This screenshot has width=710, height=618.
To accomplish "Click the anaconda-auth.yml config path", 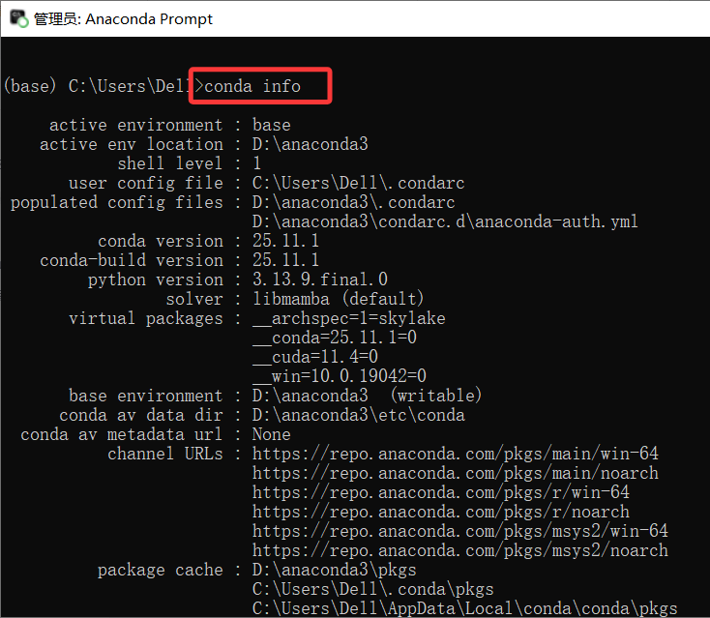I will (445, 221).
